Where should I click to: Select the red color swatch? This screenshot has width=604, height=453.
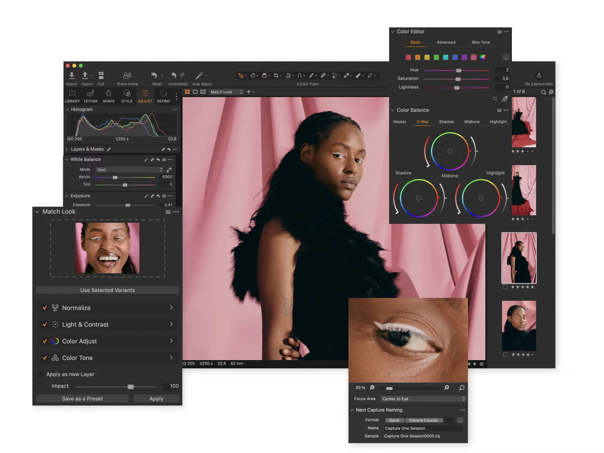(x=408, y=57)
